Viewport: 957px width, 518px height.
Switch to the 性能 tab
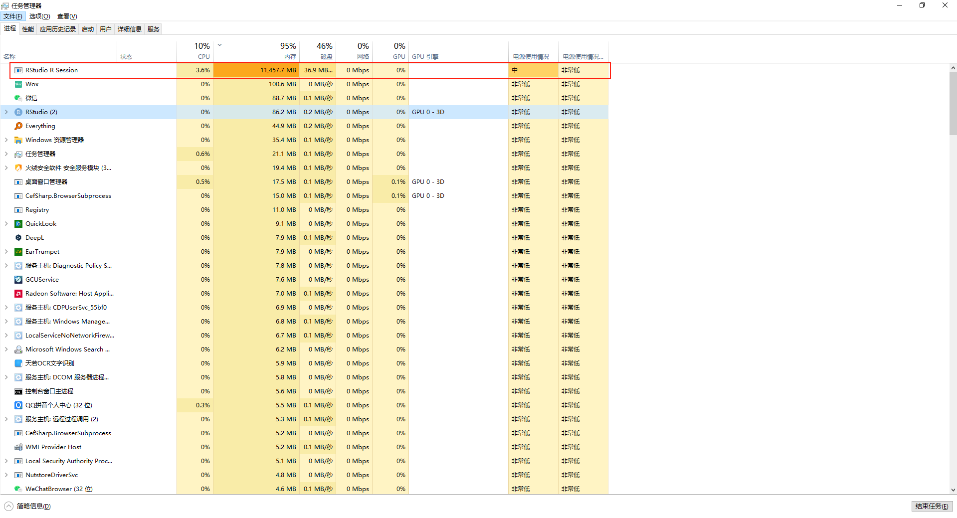(28, 29)
